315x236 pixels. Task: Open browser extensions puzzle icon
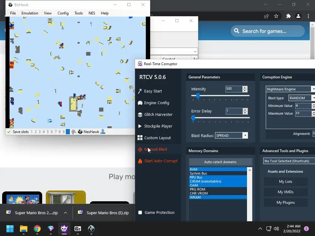click(288, 16)
